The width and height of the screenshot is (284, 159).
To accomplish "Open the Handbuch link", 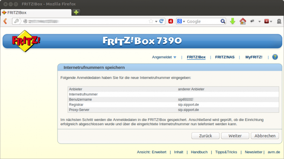I will 199,152.
